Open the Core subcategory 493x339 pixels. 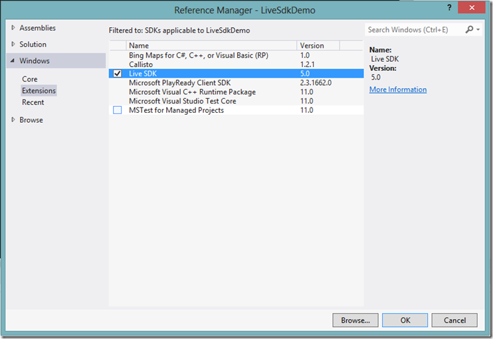[29, 79]
